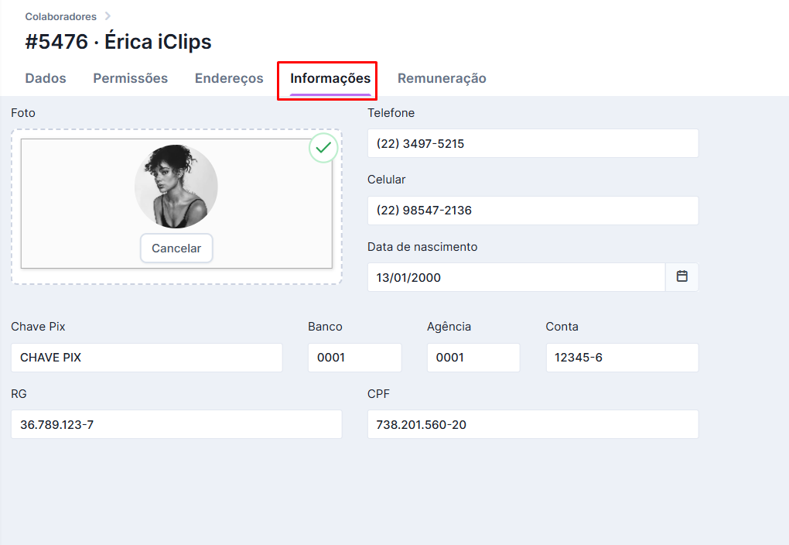Open the date picker calendar icon
Image resolution: width=789 pixels, height=545 pixels.
pyautogui.click(x=681, y=276)
